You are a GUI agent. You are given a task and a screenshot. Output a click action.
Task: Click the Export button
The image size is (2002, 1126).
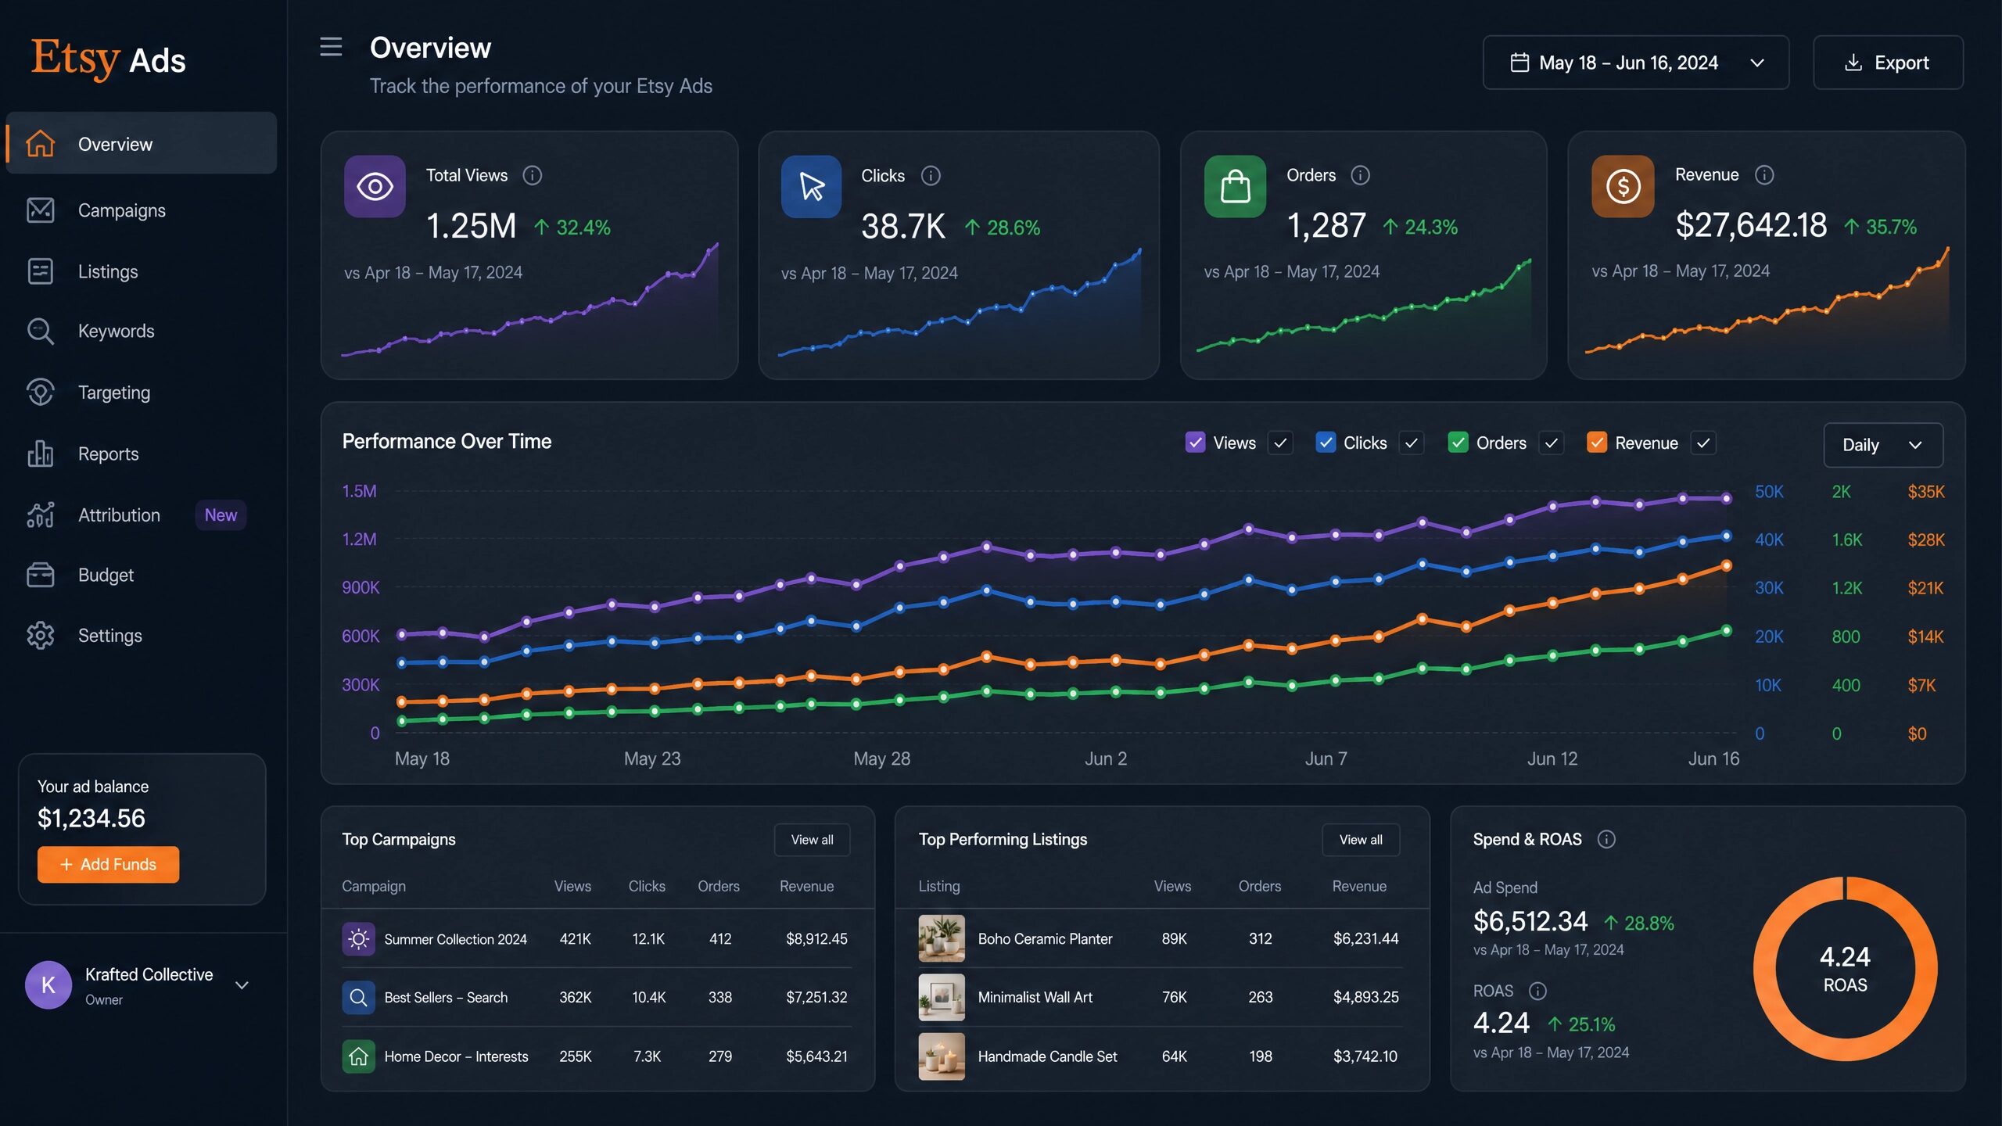1888,63
